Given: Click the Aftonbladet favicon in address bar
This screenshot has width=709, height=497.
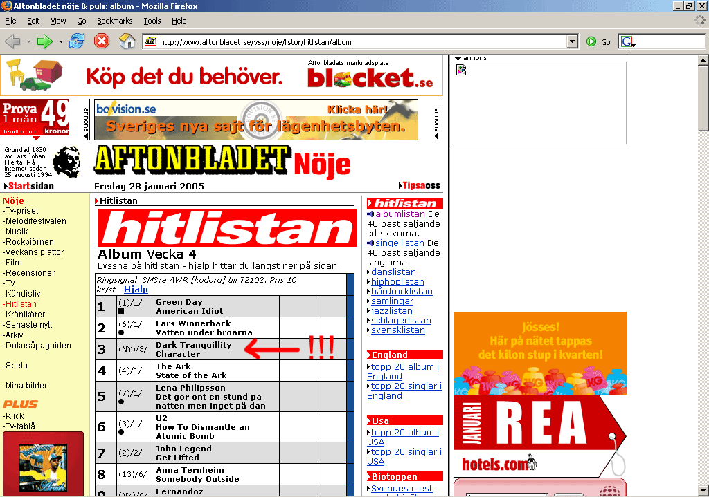Looking at the screenshot, I should tap(151, 41).
